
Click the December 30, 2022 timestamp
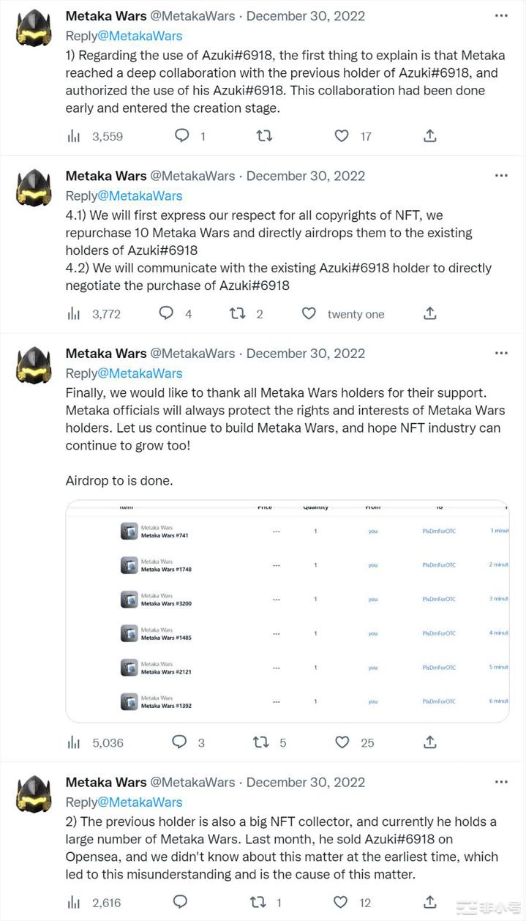306,15
